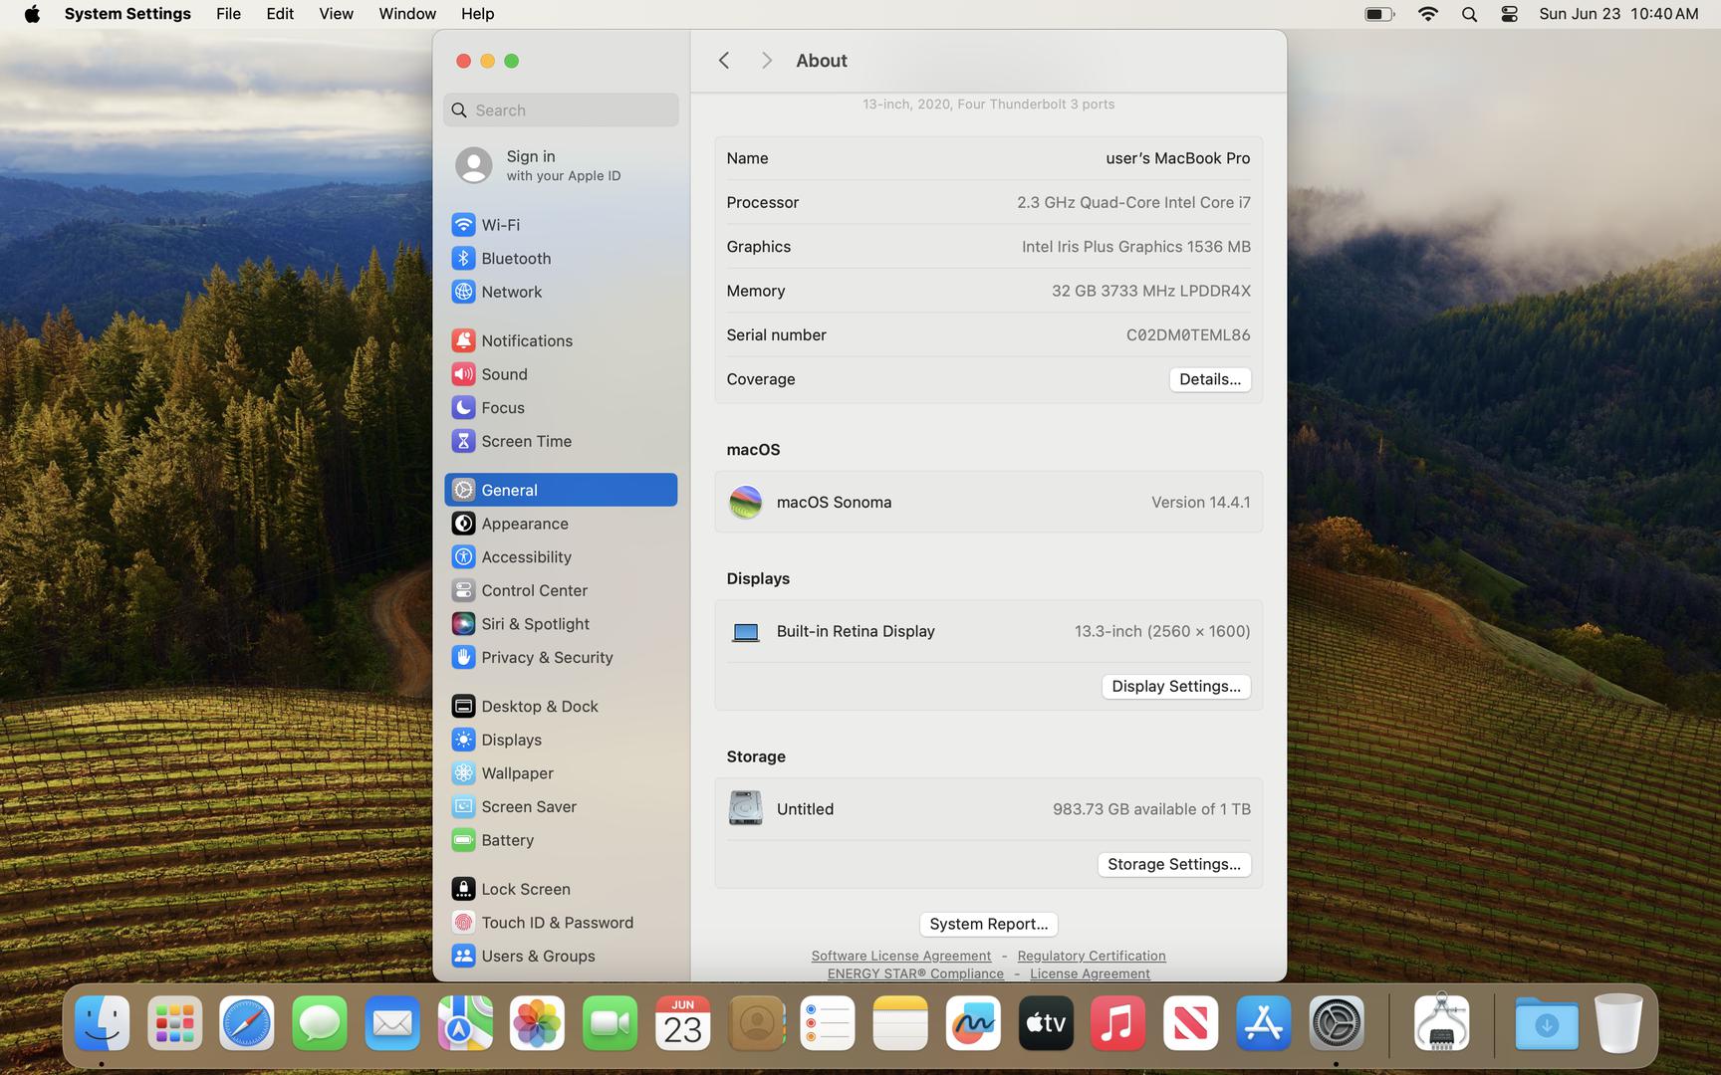
Task: Open the License Agreement link
Action: coord(1090,973)
